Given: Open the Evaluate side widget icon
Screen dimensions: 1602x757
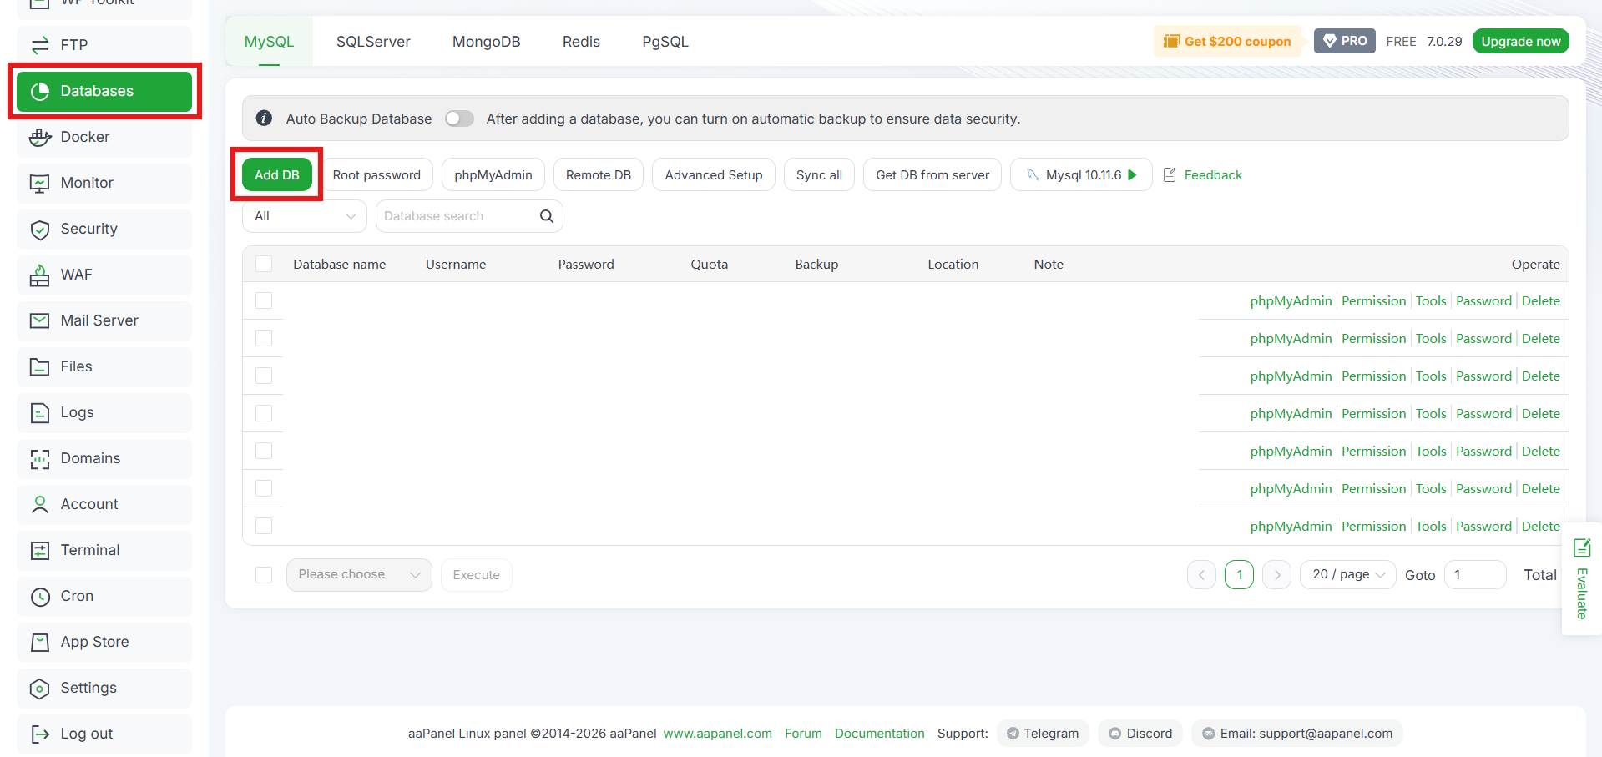Looking at the screenshot, I should tap(1582, 548).
